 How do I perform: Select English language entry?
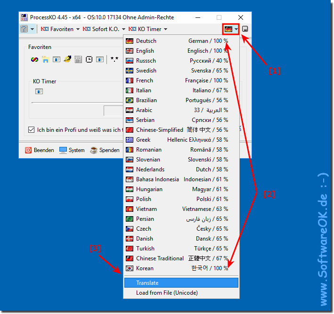(x=181, y=51)
